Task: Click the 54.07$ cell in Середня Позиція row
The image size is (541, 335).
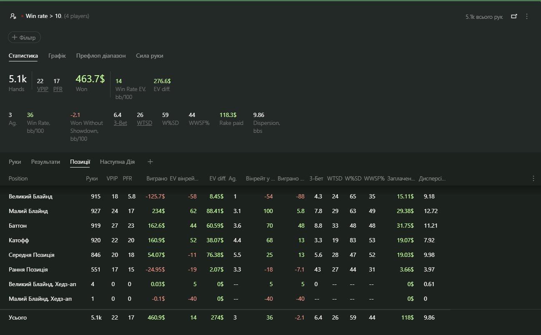Action: pos(156,255)
